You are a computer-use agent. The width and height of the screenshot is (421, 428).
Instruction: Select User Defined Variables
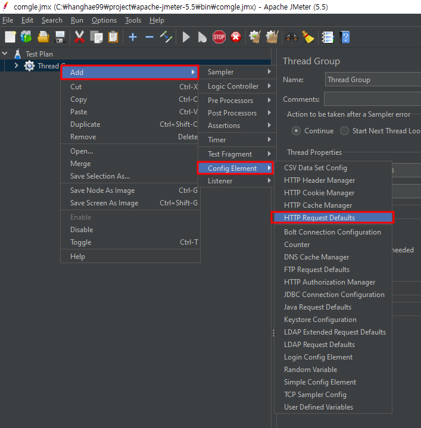[x=333, y=407]
